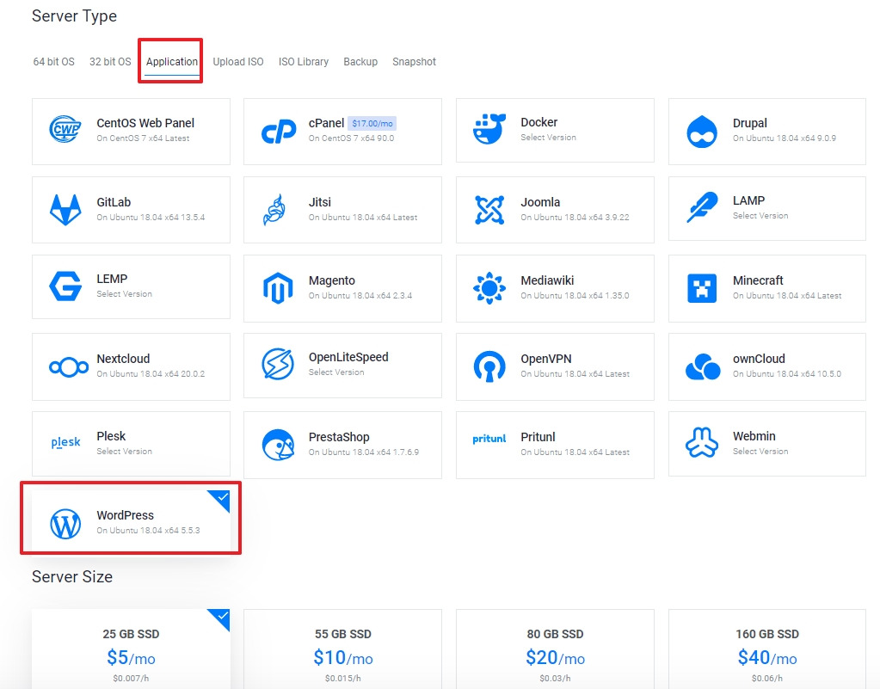The image size is (880, 689).
Task: Select the Nextcloud application name
Action: [123, 359]
